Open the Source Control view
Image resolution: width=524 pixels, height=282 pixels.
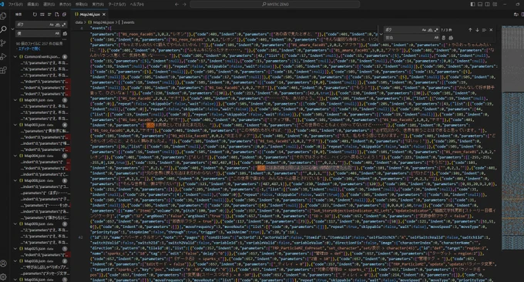tap(3, 43)
